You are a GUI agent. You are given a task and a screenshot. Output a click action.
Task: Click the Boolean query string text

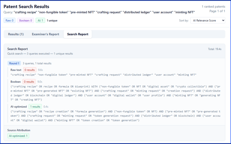click(115, 93)
